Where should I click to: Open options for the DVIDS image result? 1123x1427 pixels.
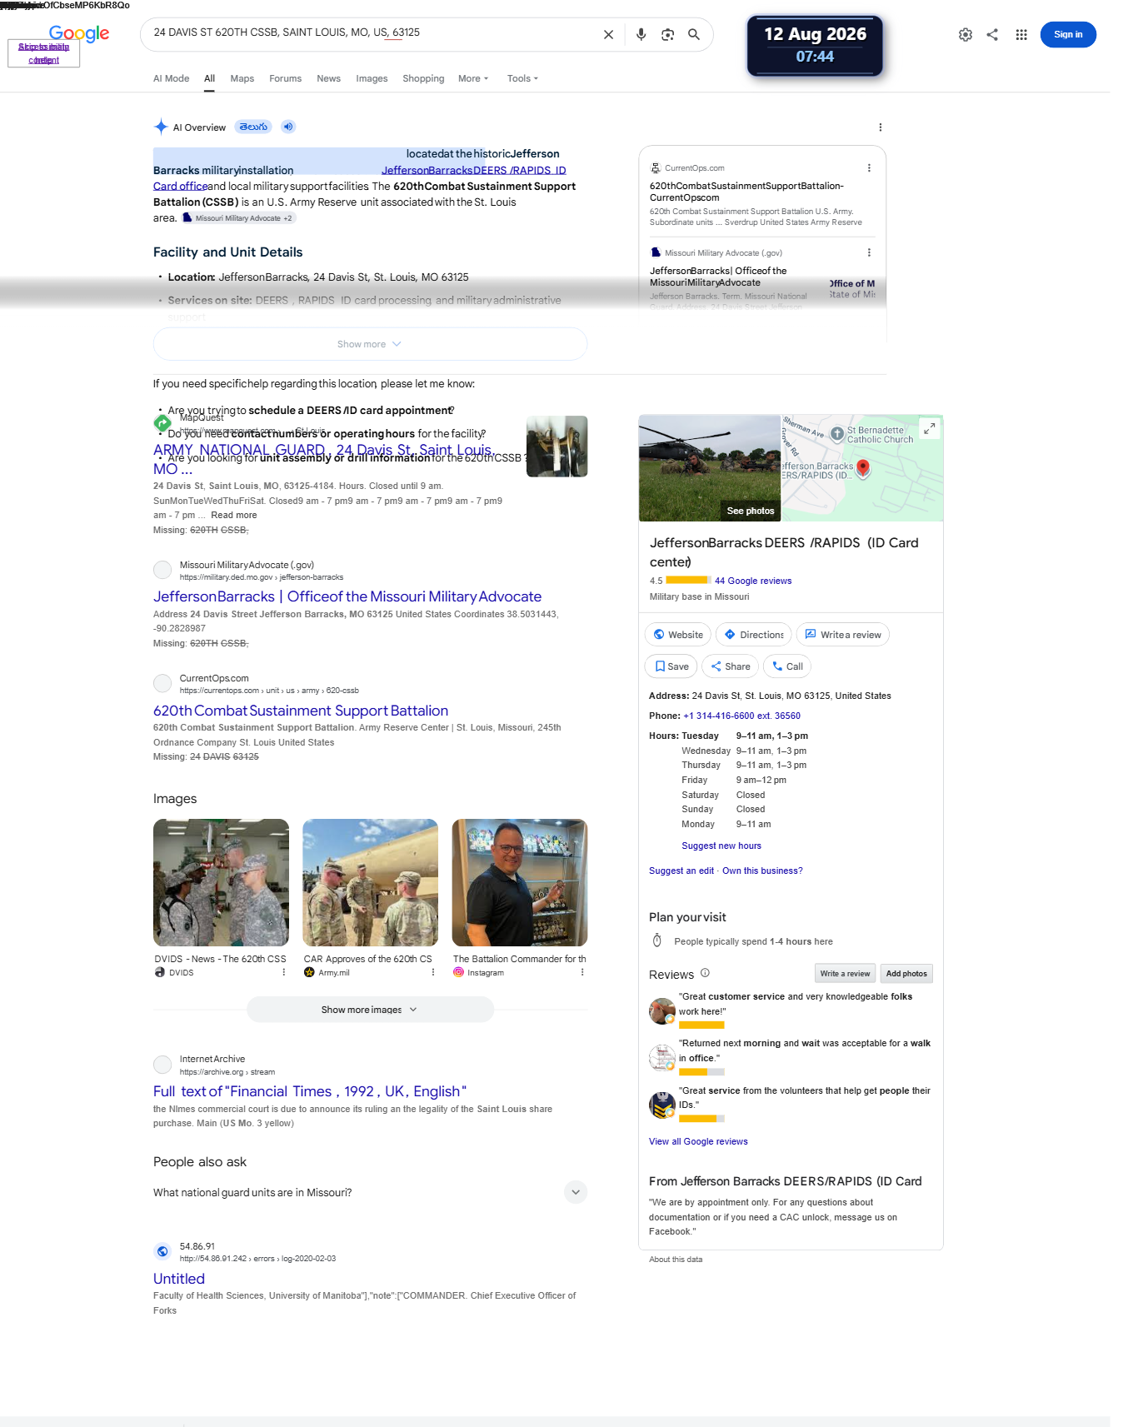283,972
